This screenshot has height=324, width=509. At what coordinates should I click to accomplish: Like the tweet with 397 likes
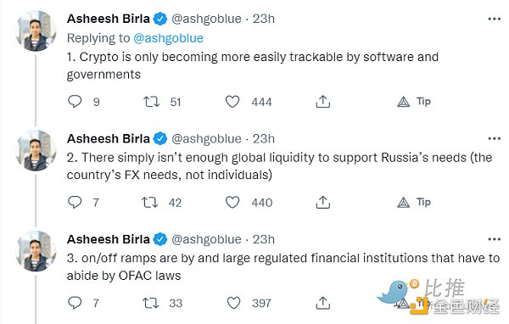pyautogui.click(x=233, y=304)
